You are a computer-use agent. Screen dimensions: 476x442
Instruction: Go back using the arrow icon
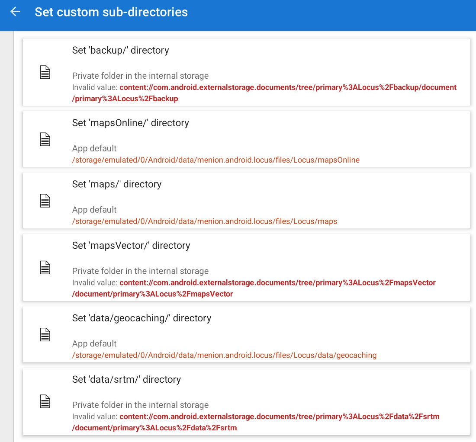pos(16,12)
